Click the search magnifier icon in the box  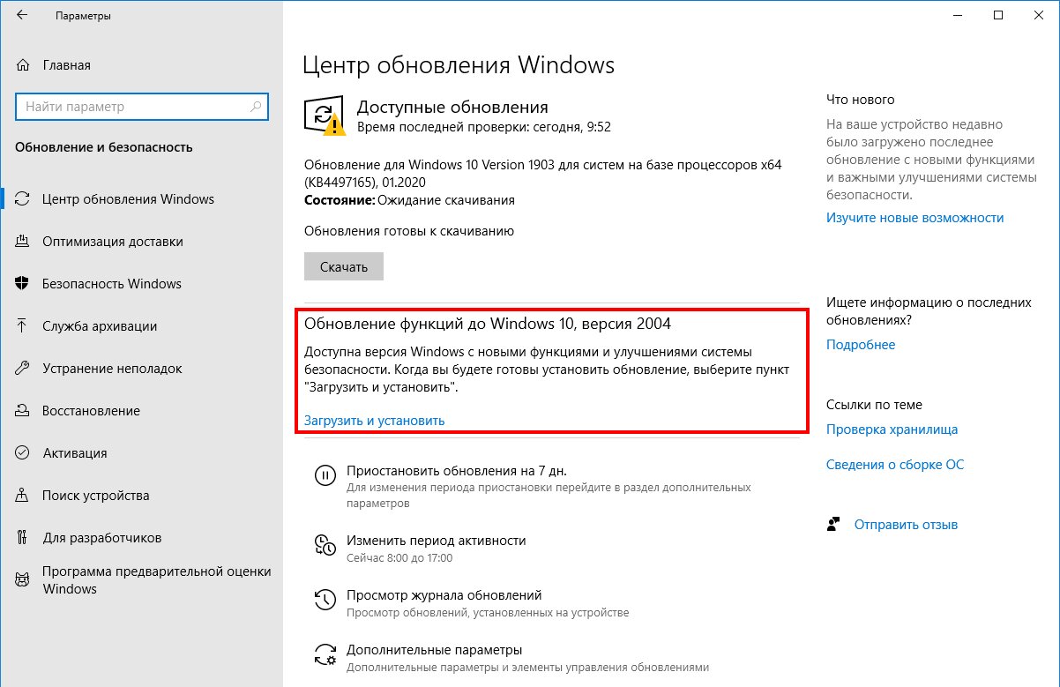pyautogui.click(x=256, y=107)
